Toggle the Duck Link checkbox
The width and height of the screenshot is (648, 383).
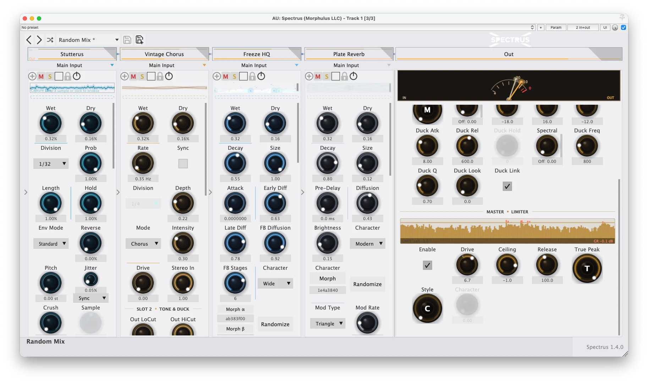(507, 186)
